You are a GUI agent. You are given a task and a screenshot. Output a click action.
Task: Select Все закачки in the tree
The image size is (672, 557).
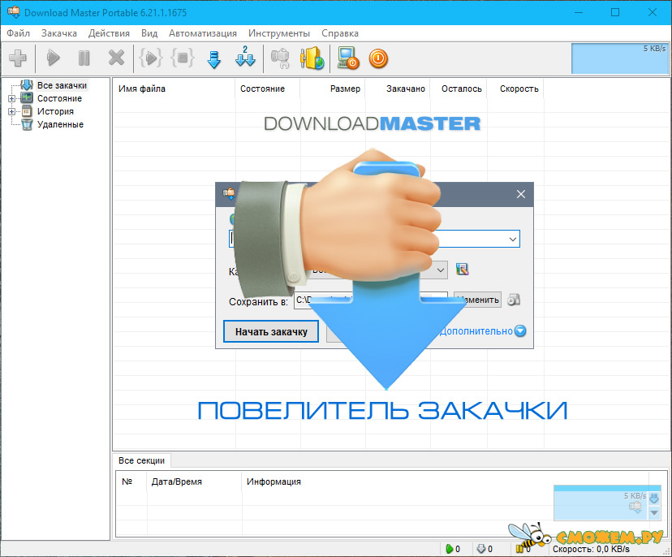(62, 85)
